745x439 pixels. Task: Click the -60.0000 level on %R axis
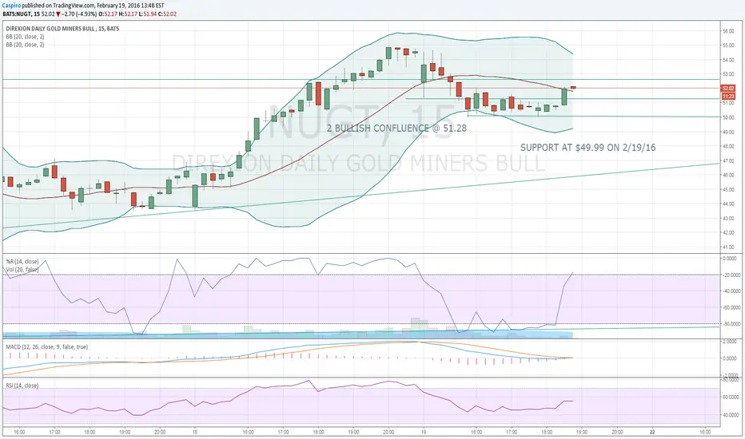tap(731, 307)
